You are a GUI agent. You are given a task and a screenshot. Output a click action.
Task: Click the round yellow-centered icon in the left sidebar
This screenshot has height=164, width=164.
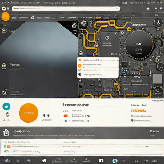click(x=4, y=31)
